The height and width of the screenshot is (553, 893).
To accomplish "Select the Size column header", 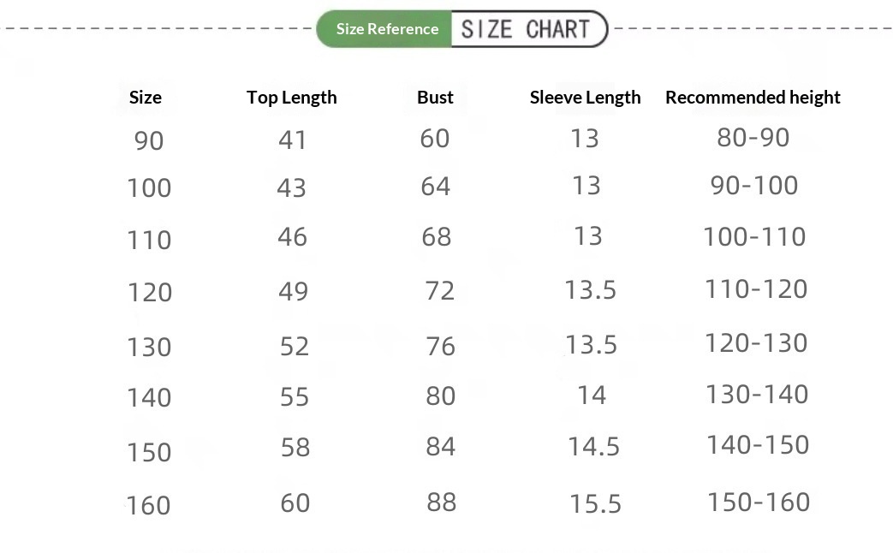I will coord(146,98).
